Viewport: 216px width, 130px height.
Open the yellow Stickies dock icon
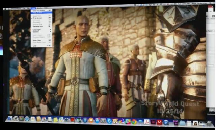click(x=55, y=120)
